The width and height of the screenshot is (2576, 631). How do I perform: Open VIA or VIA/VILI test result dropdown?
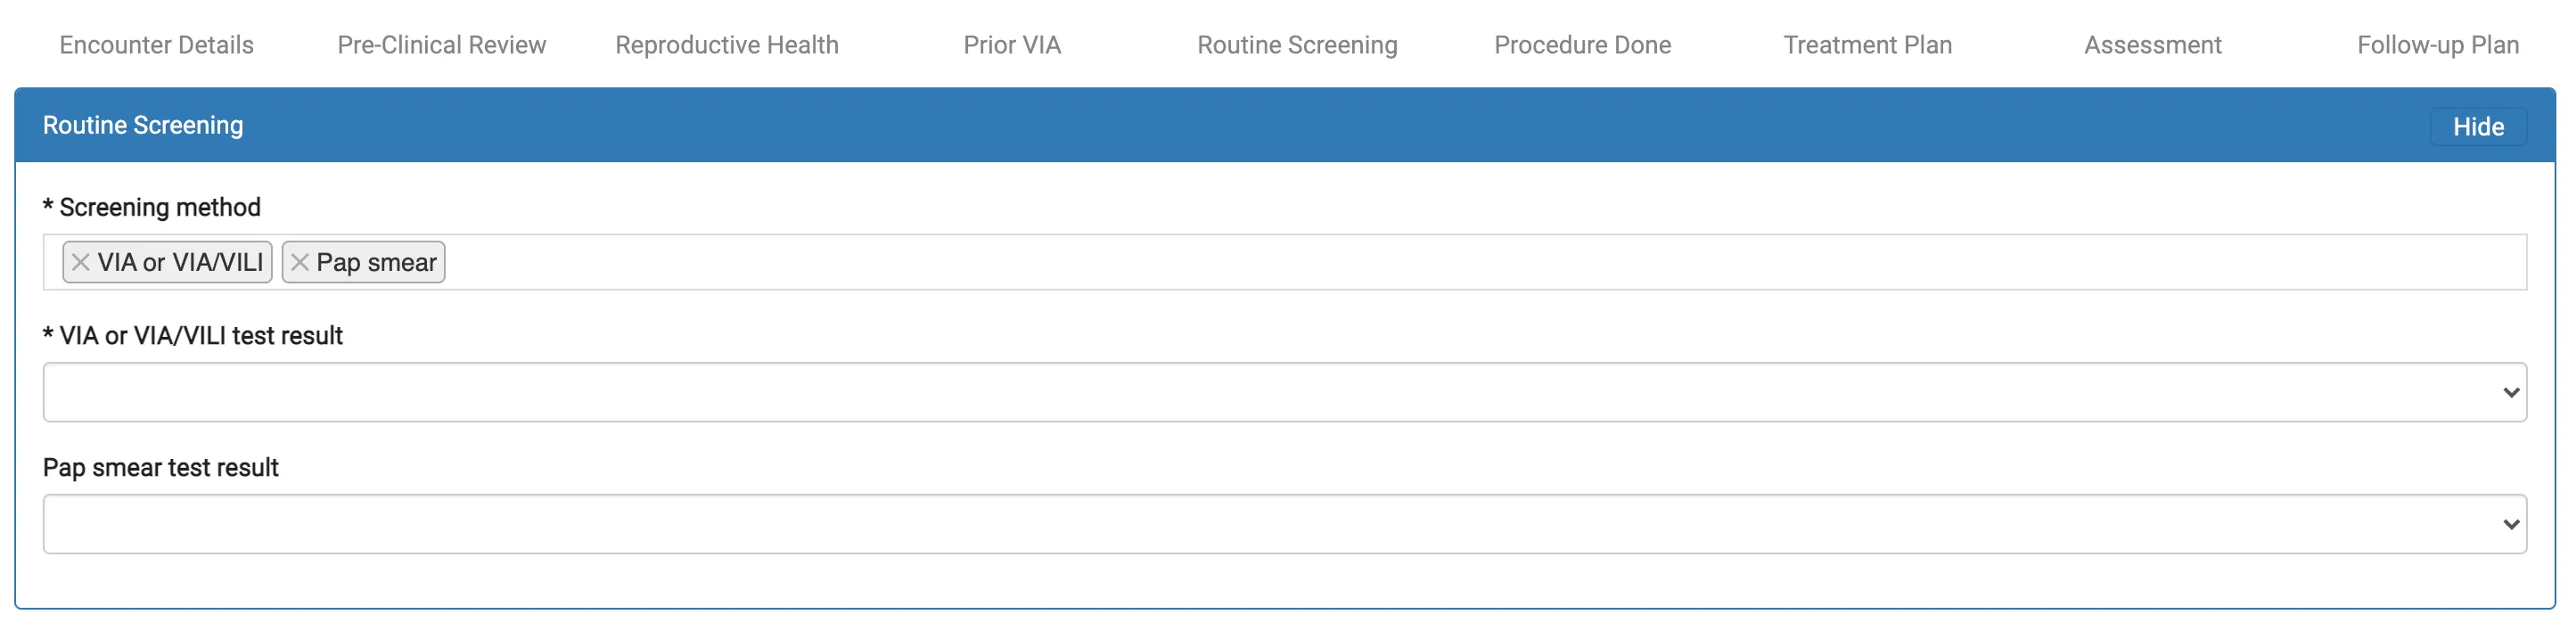coord(1284,392)
